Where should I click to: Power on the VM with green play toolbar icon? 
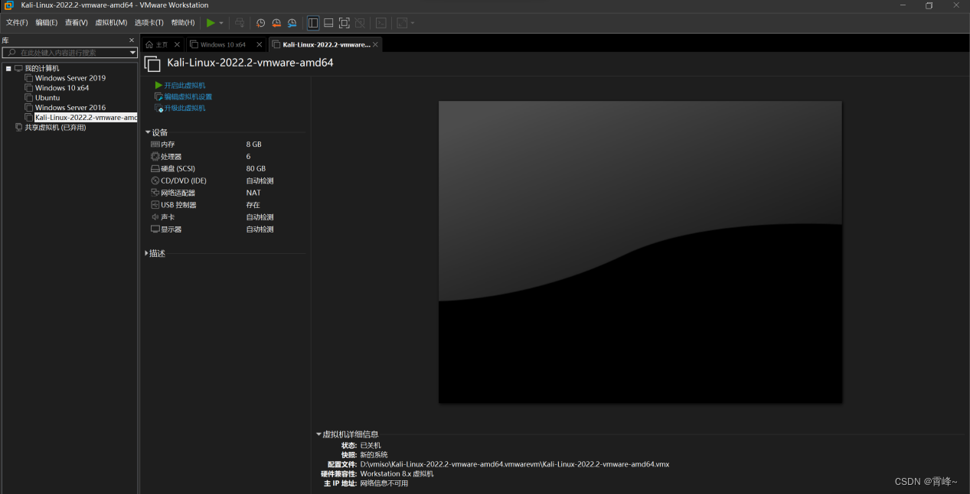pyautogui.click(x=211, y=23)
